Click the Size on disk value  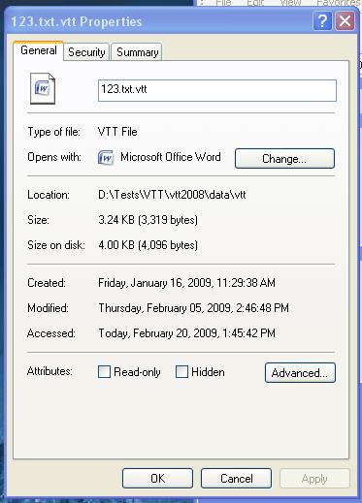point(148,245)
